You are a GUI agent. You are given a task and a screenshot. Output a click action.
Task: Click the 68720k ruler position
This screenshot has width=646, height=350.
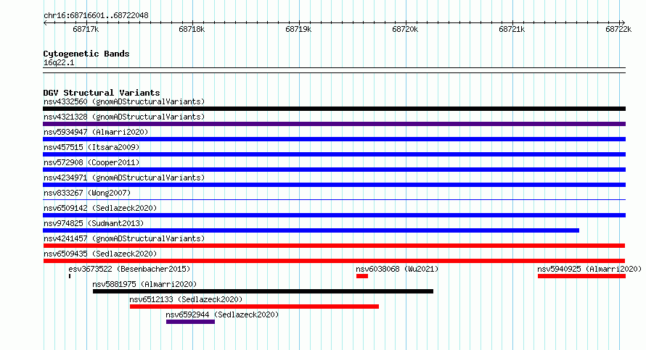coord(405,29)
